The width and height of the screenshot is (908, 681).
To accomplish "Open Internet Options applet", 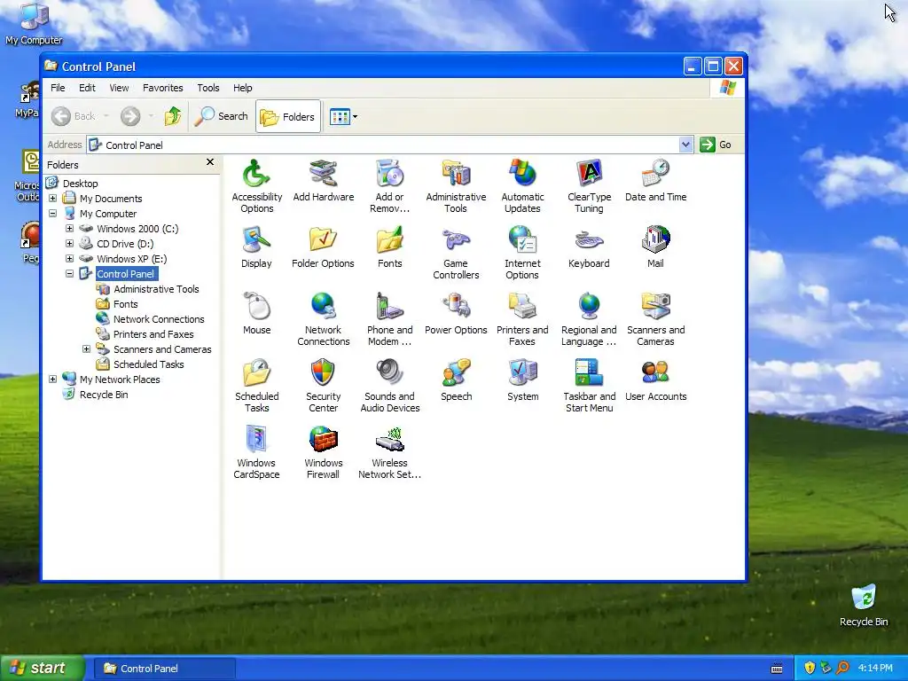I will click(x=522, y=253).
